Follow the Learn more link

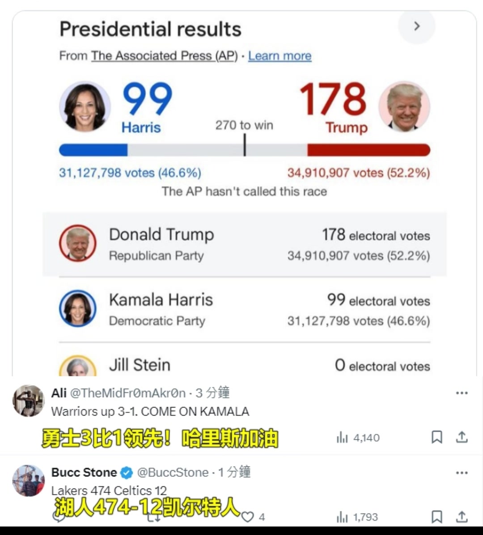280,55
